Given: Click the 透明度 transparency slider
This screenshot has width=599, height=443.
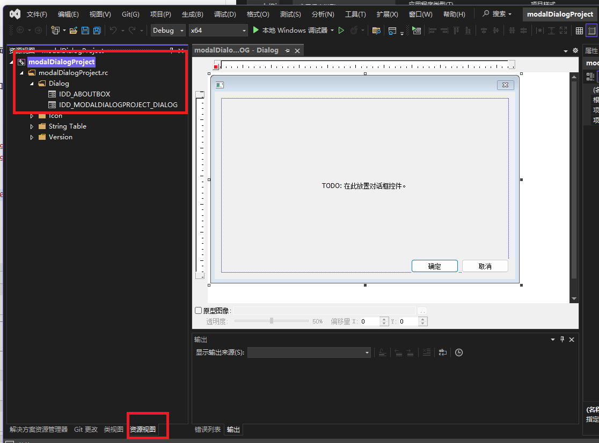Looking at the screenshot, I should pyautogui.click(x=272, y=321).
